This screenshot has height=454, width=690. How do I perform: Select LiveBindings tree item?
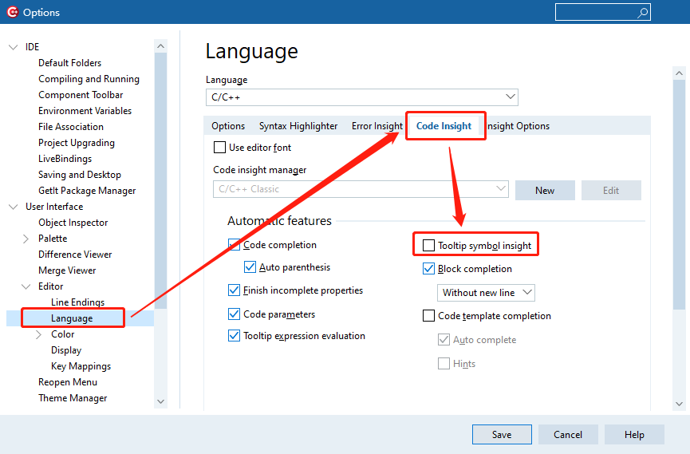point(65,159)
